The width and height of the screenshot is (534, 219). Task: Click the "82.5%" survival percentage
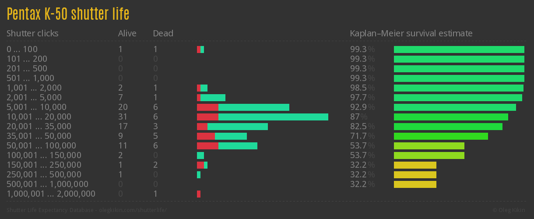coord(362,127)
